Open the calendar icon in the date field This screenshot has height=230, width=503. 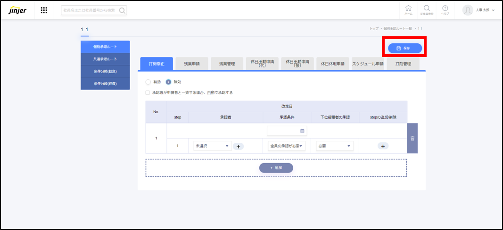tap(302, 131)
